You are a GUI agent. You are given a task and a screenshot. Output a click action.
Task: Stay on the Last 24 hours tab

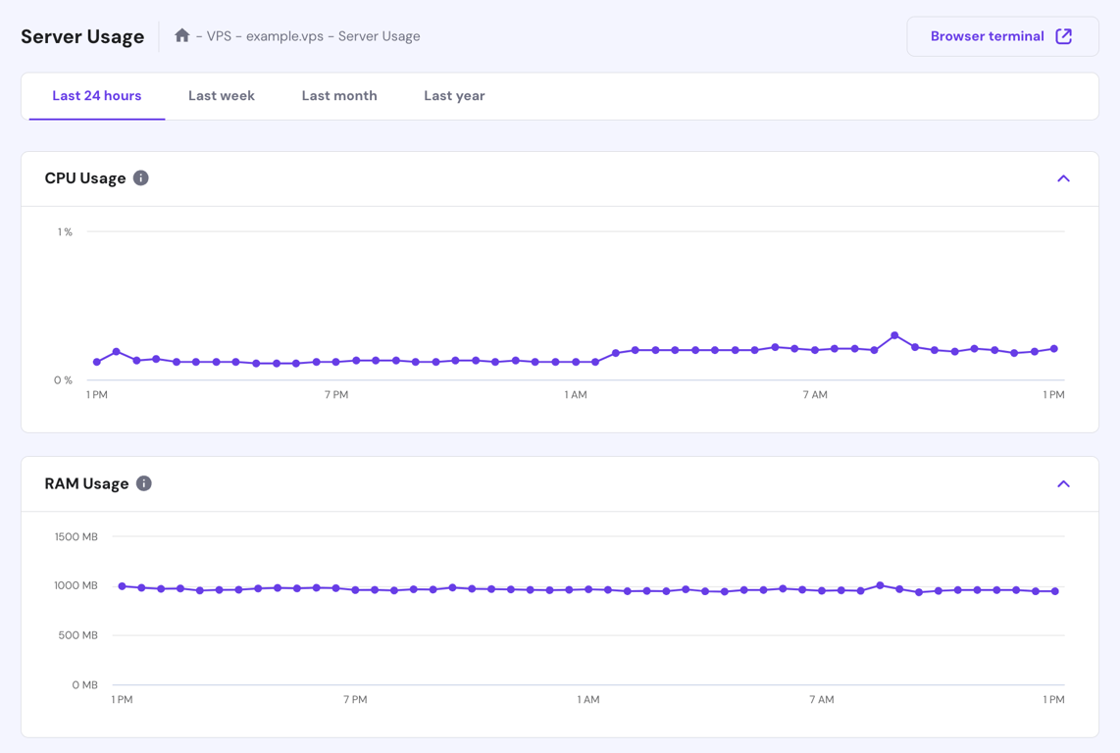[95, 95]
